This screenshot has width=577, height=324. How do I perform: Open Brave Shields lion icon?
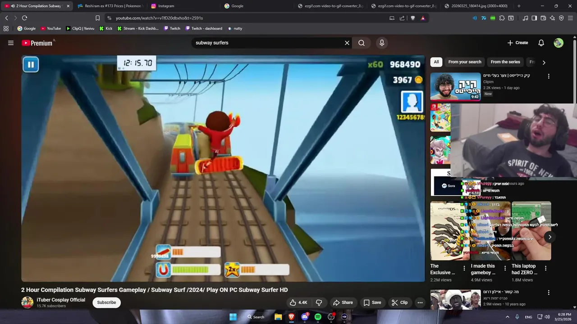pos(412,18)
